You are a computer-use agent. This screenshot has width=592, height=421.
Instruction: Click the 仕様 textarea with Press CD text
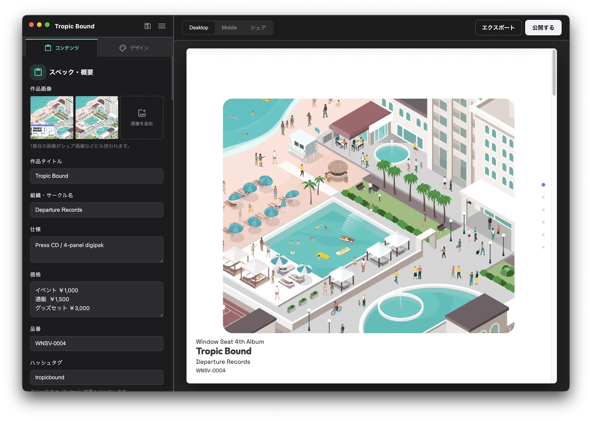tap(97, 250)
